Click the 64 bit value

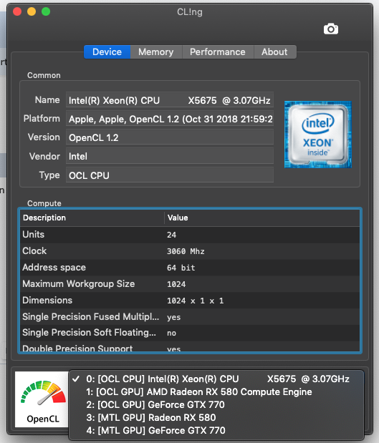pos(181,268)
